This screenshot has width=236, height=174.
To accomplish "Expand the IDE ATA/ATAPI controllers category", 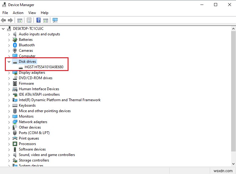I will tap(9, 95).
